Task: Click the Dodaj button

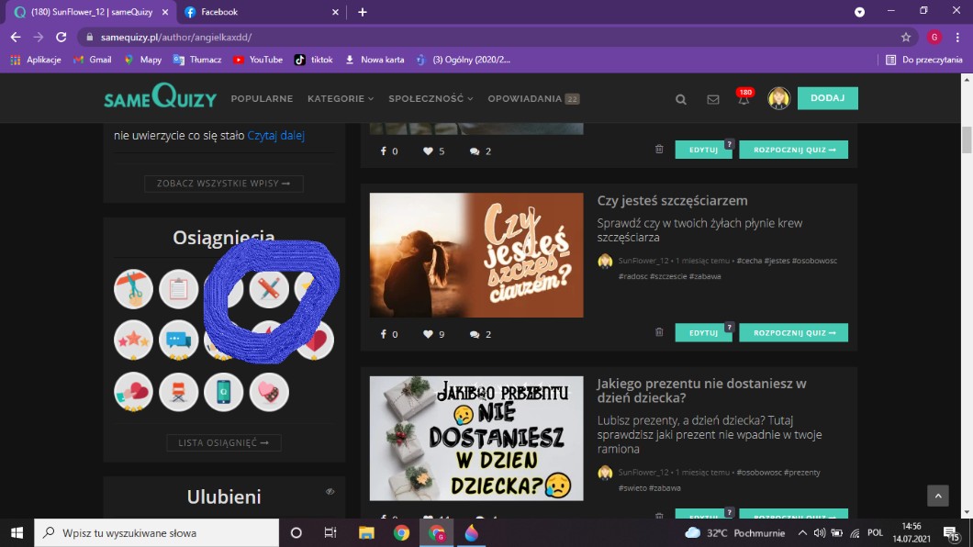Action: coord(827,98)
